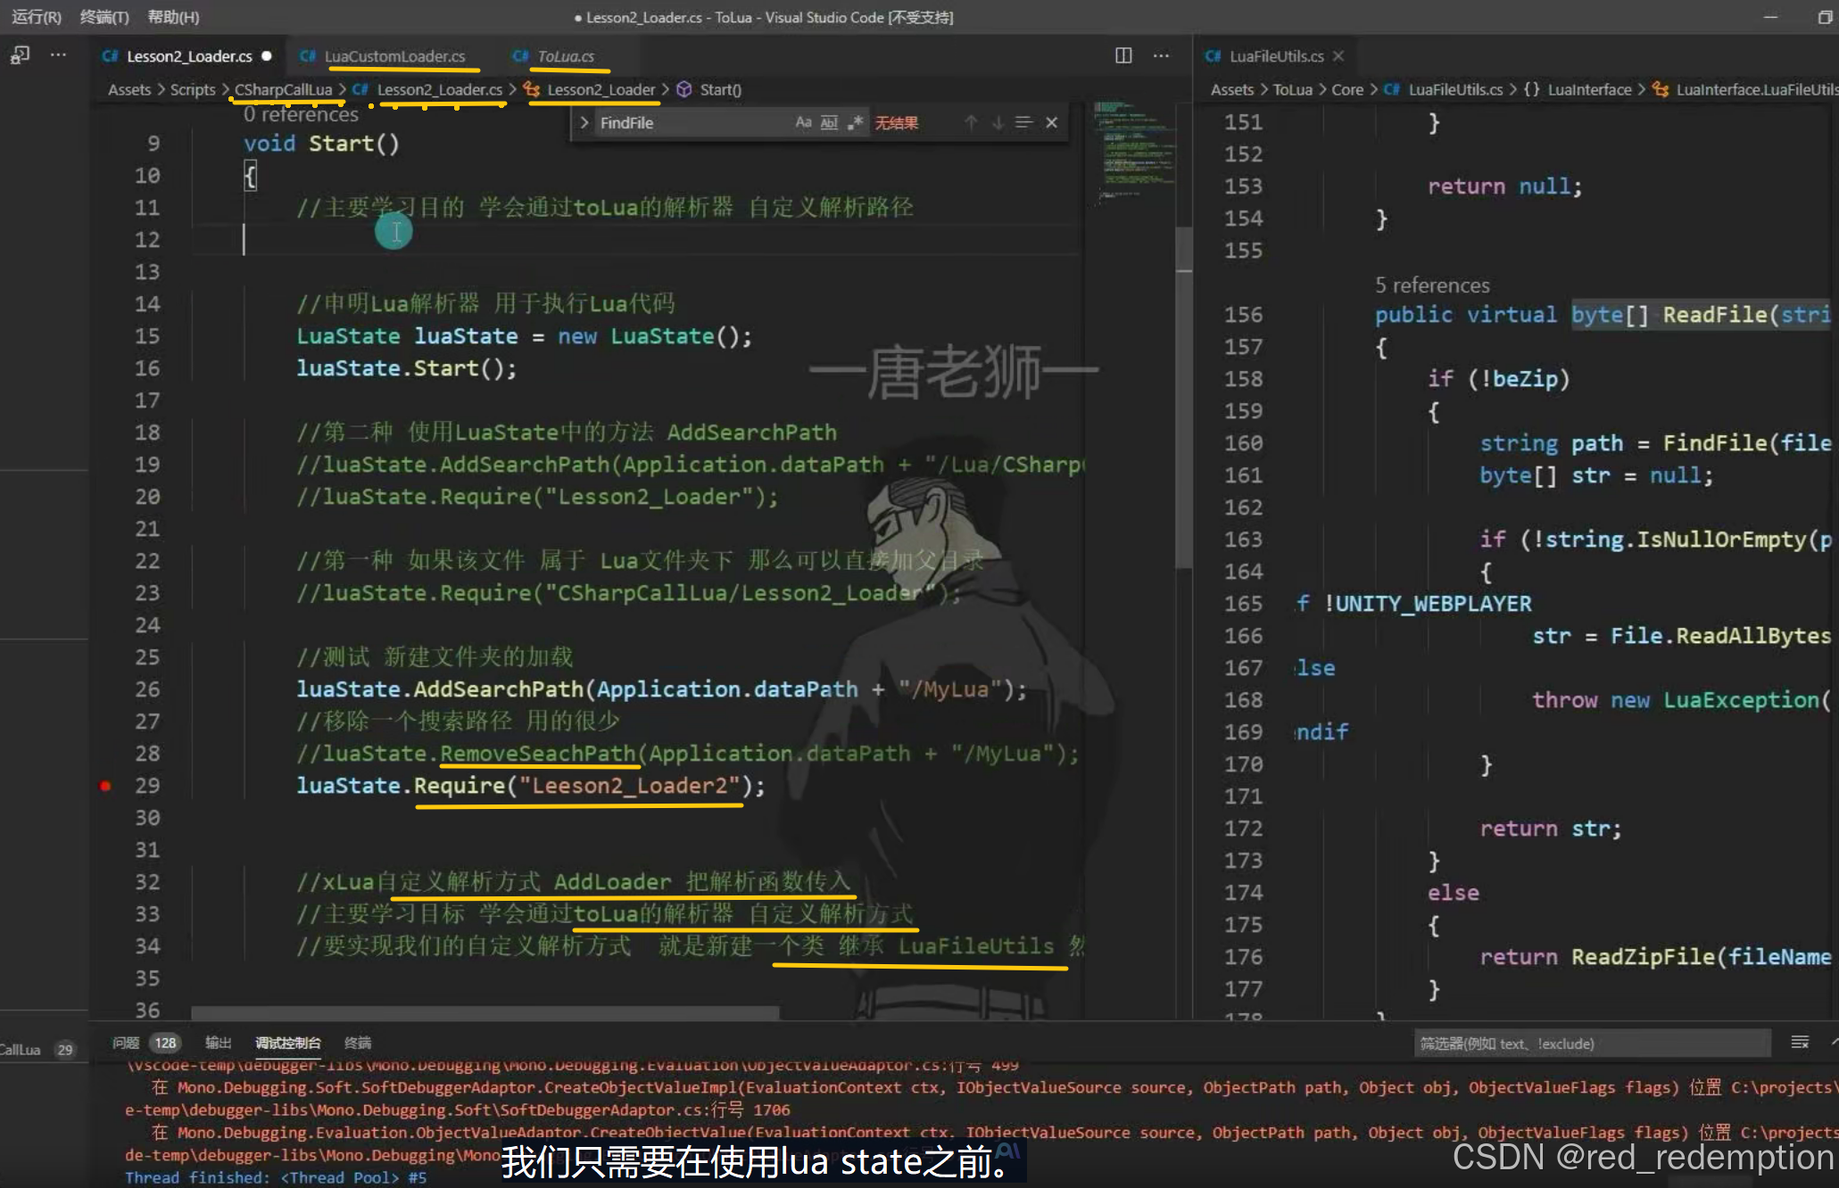Click 'return str;' on line 172
The height and width of the screenshot is (1188, 1839).
click(x=1551, y=829)
